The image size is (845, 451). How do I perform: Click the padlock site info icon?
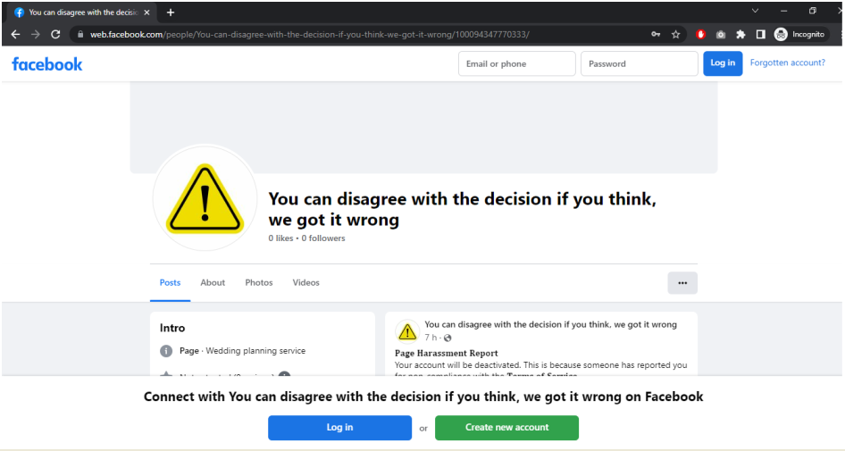tap(80, 35)
